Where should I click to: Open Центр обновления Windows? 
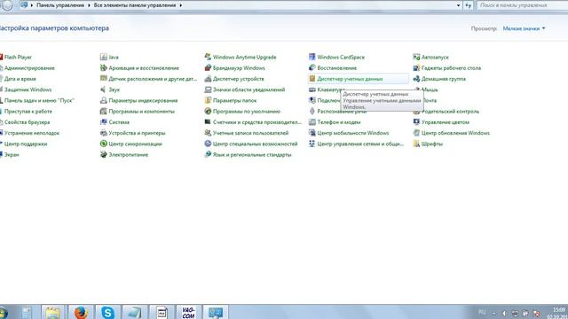coord(452,133)
